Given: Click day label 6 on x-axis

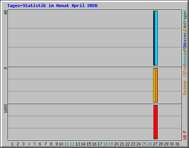Looking at the screenshot, I should pyautogui.click(x=40, y=144).
